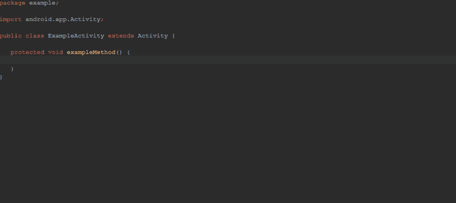Click the void return type
The image size is (456, 203).
coord(55,52)
